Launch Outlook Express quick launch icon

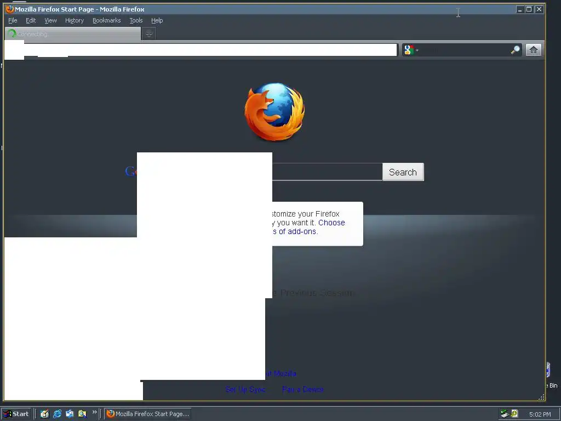pos(70,414)
